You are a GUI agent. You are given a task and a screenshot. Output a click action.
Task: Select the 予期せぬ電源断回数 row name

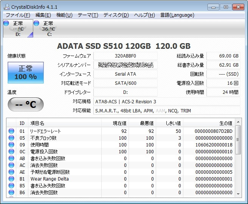pos(50,172)
